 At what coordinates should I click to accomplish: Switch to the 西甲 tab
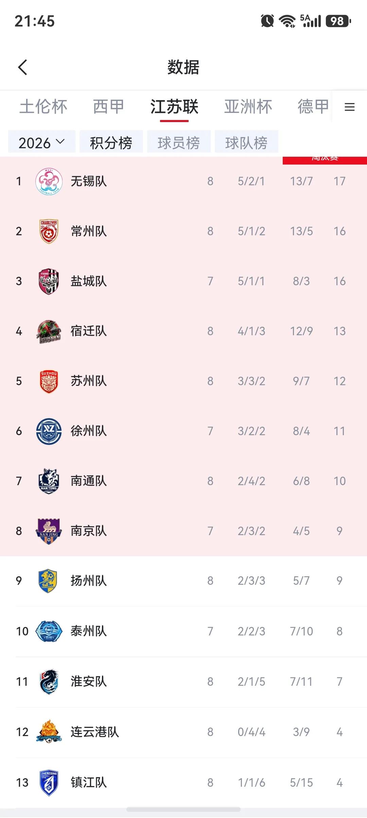coord(108,107)
